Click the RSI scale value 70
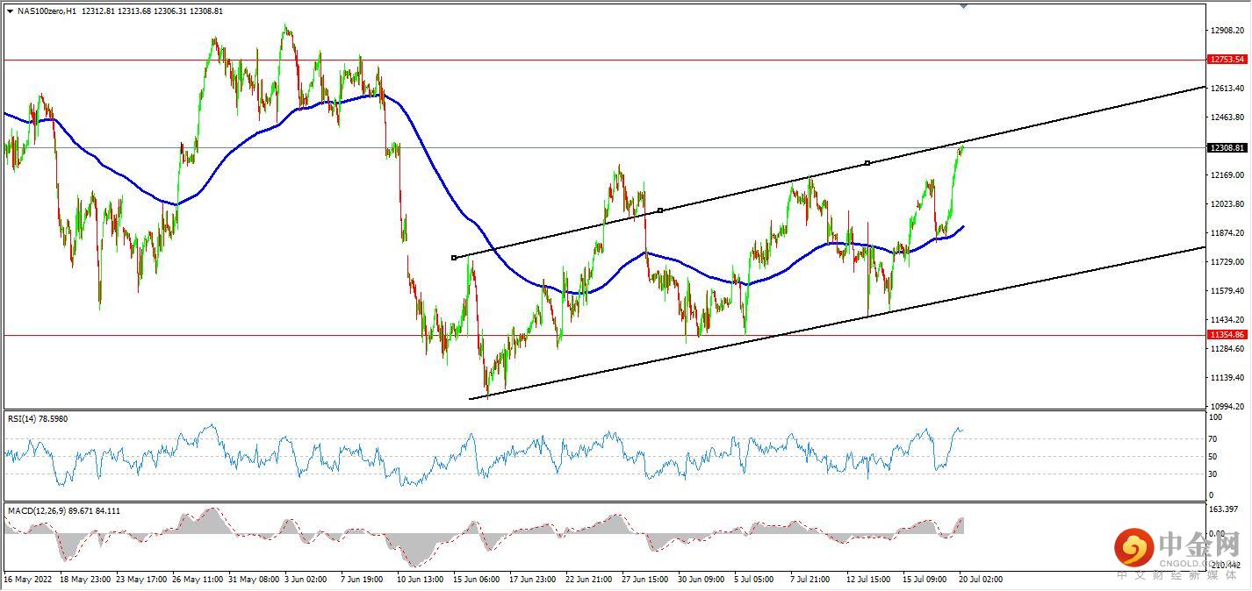The width and height of the screenshot is (1252, 591). 1215,438
